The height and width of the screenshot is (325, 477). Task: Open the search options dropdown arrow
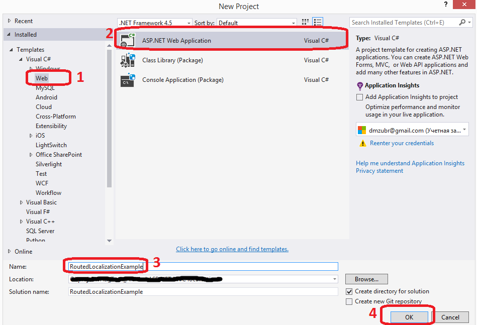pyautogui.click(x=469, y=23)
